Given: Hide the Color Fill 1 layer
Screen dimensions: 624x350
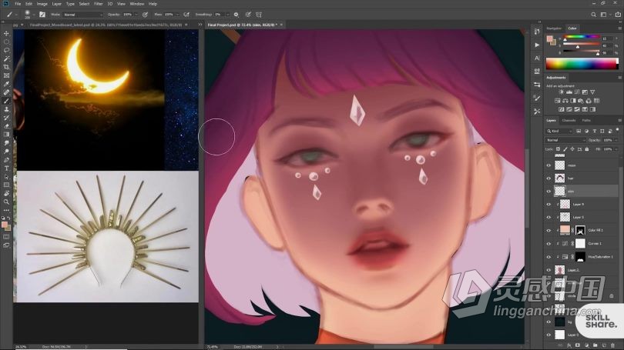Looking at the screenshot, I should [x=549, y=231].
